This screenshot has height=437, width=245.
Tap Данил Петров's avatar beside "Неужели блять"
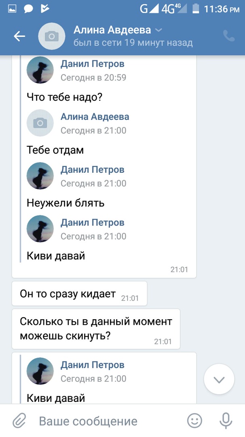(40, 176)
